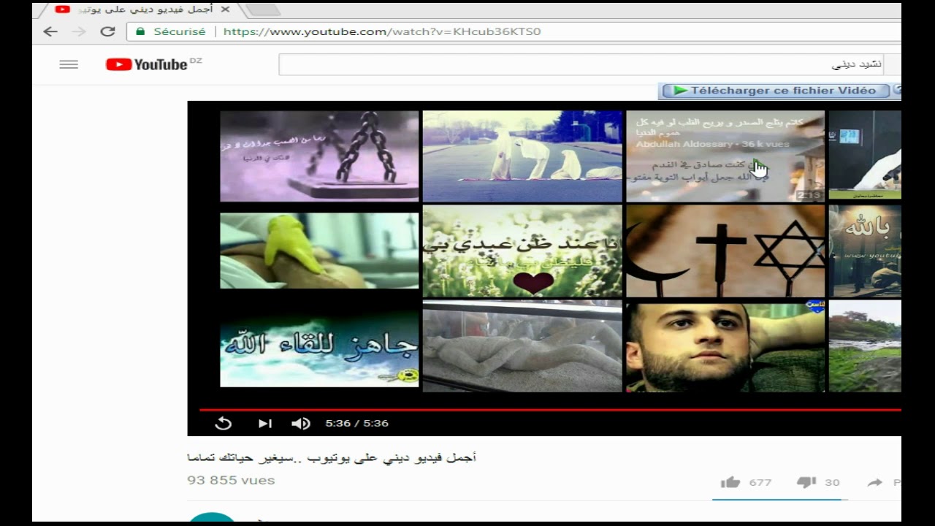Replay the finished video

tap(224, 423)
